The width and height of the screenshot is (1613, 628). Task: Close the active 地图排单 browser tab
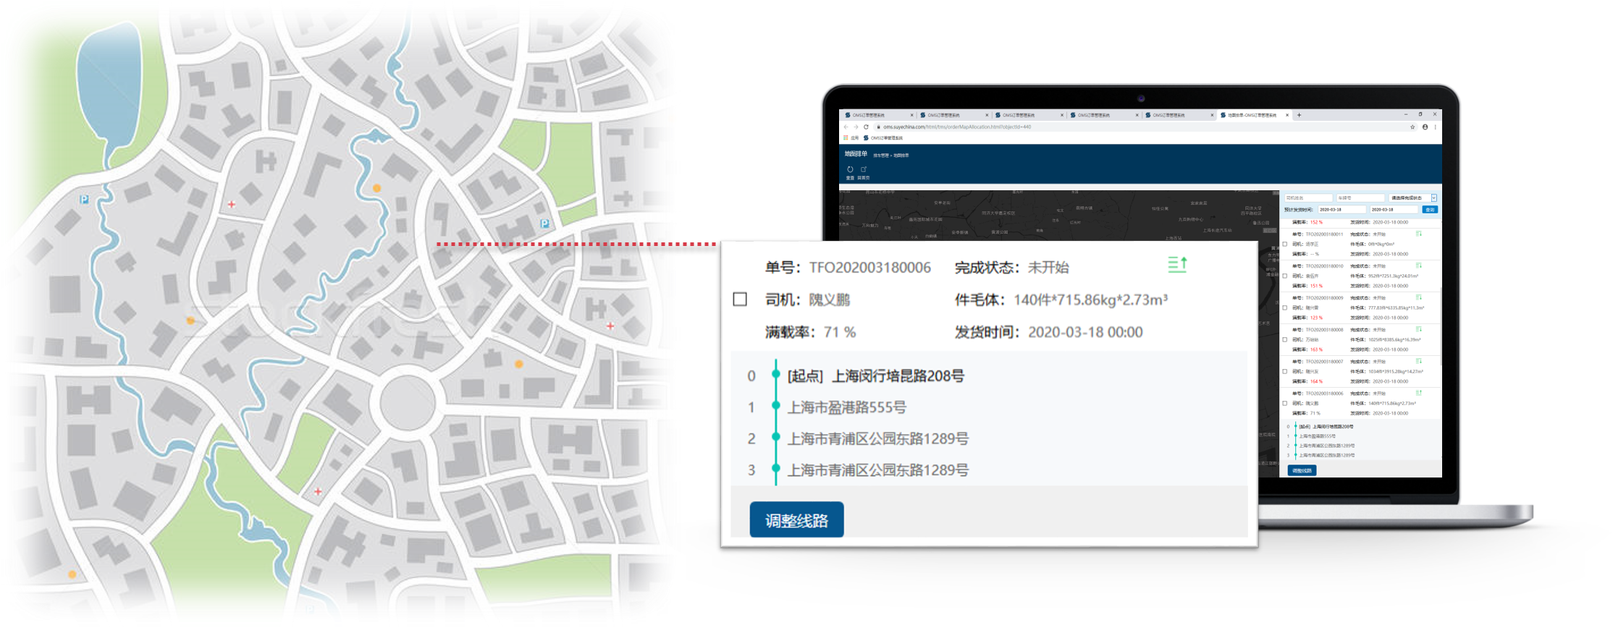click(1287, 114)
